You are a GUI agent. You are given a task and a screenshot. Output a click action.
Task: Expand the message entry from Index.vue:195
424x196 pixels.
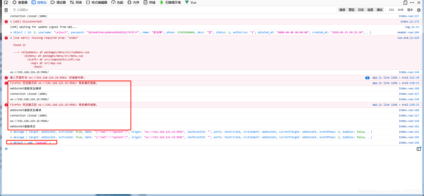pos(11,137)
